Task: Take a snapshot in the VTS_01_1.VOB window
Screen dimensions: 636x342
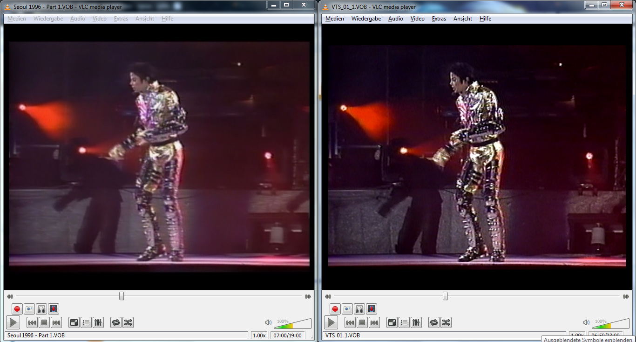Action: click(x=347, y=309)
